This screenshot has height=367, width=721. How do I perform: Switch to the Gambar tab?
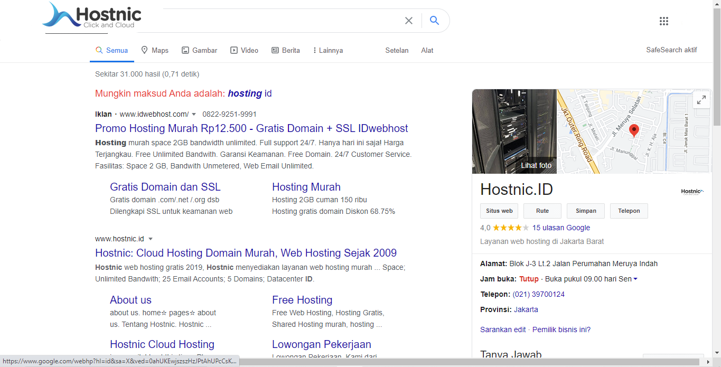click(200, 51)
